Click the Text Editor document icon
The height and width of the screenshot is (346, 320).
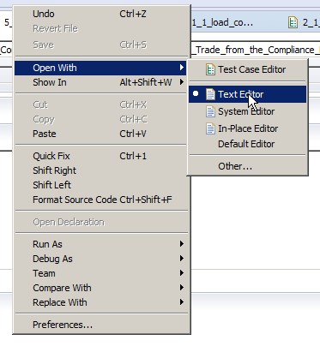point(210,94)
